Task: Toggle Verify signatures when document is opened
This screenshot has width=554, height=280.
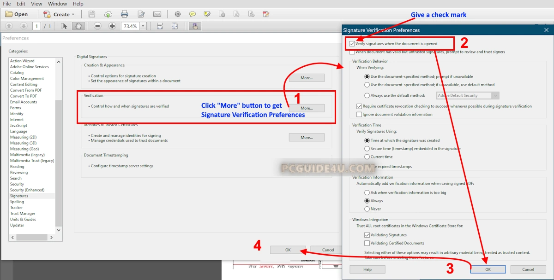Action: (352, 44)
